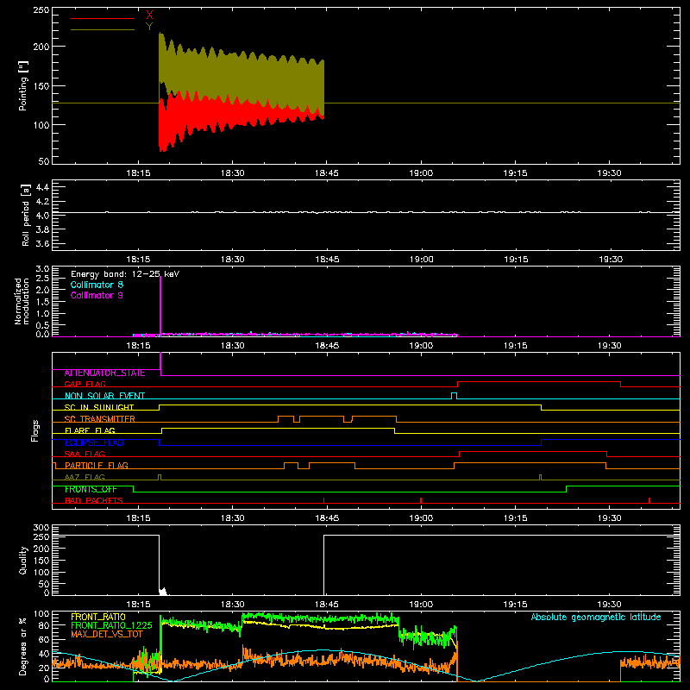Click the NON_SOLAR_EVENT pulse near 19:05
The height and width of the screenshot is (690, 690).
tap(455, 396)
